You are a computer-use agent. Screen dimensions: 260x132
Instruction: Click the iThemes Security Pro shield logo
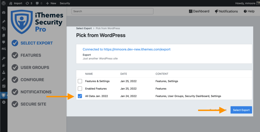[x=22, y=22]
